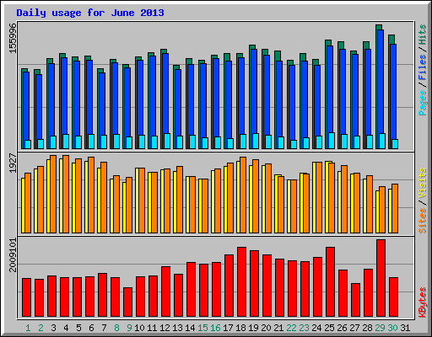Click day label 25 on x-axis

coord(329,328)
